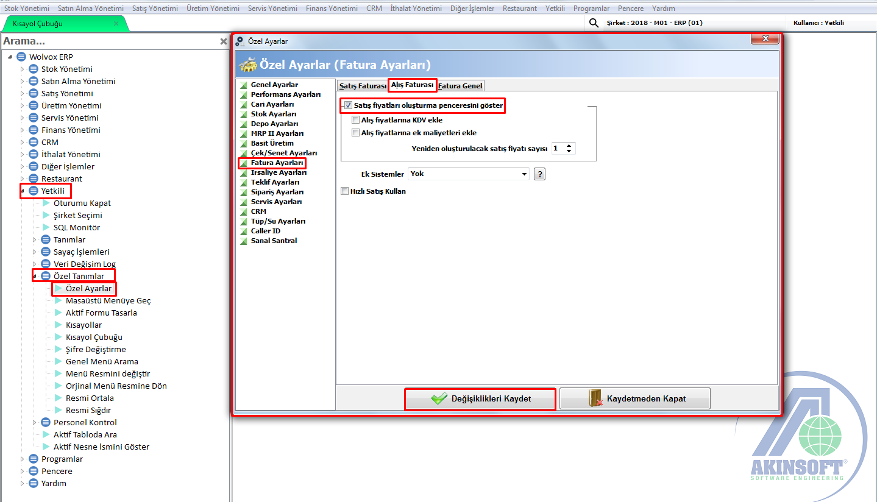Click the arrow icon beside Oturumu Kapat

click(46, 203)
